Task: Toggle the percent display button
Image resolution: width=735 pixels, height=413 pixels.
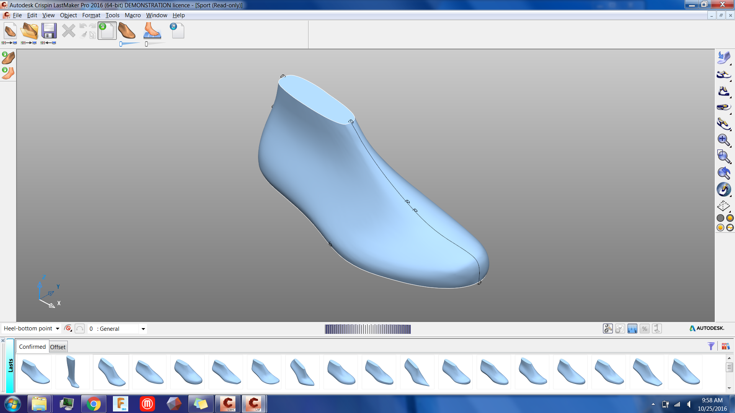Action: click(x=645, y=328)
